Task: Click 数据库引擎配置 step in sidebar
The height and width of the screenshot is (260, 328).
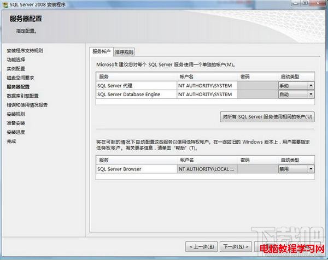Action: [x=22, y=96]
